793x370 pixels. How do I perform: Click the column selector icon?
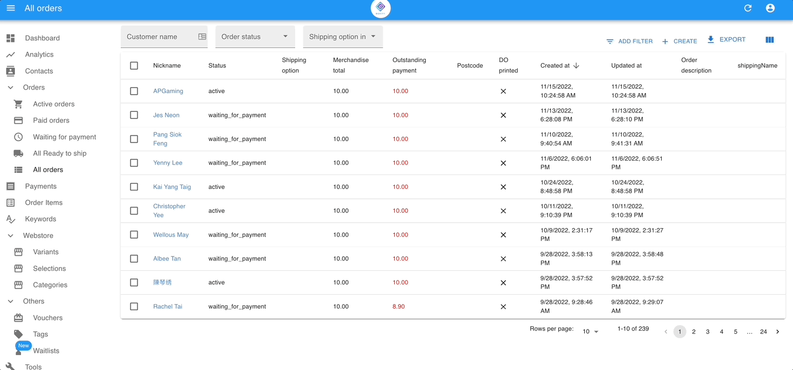tap(769, 40)
